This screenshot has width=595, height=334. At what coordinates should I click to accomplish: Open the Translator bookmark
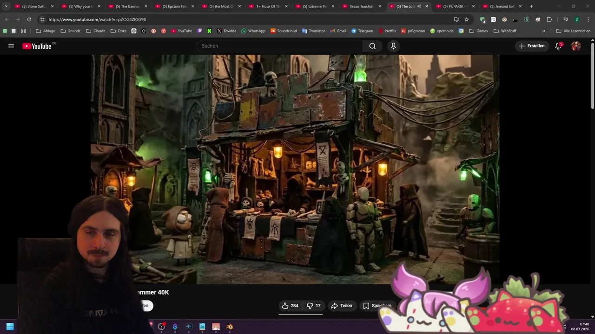(313, 31)
